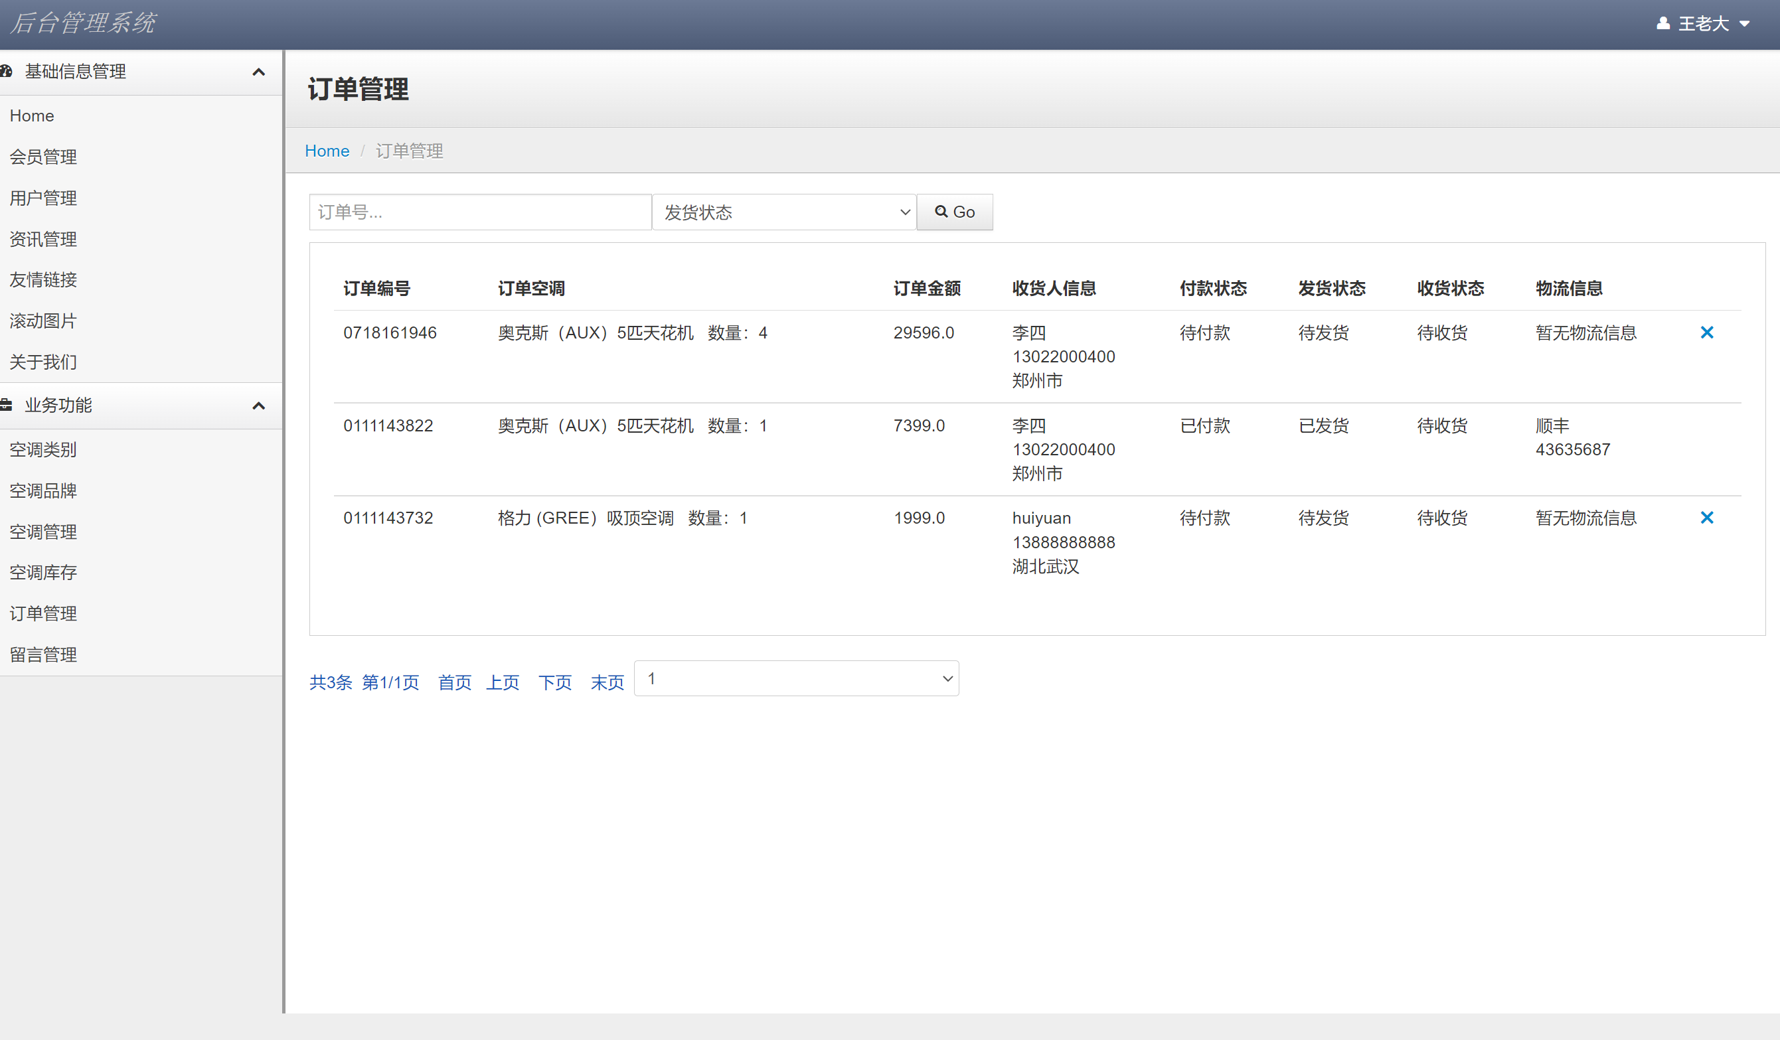Viewport: 1780px width, 1040px height.
Task: Open the 王老大 account dropdown
Action: 1704,23
